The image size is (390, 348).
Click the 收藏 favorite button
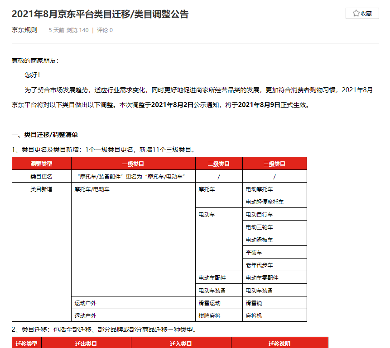coord(362,14)
